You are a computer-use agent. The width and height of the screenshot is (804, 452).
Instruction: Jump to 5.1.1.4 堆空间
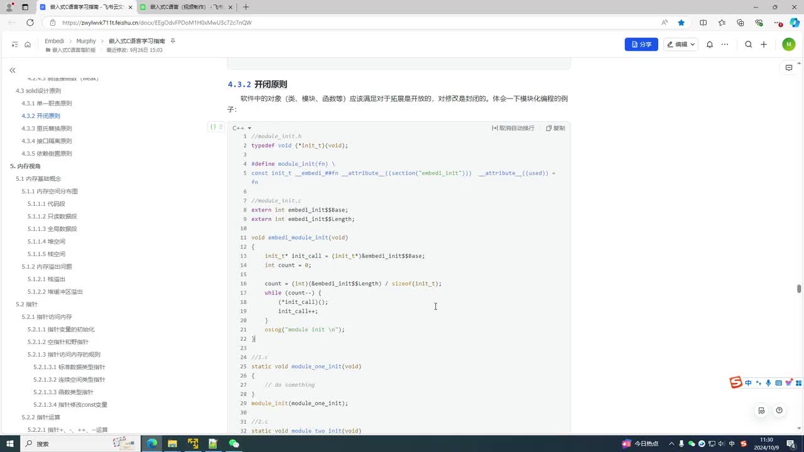pyautogui.click(x=46, y=241)
